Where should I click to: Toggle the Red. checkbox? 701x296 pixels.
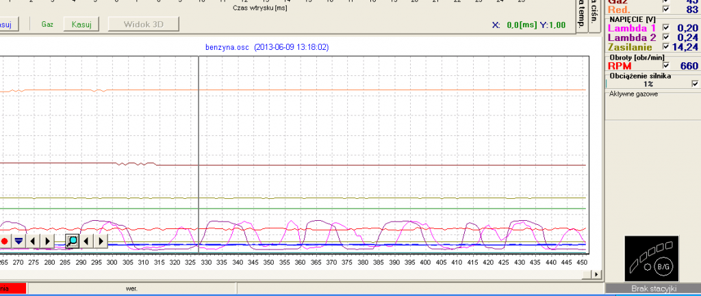[666, 9]
